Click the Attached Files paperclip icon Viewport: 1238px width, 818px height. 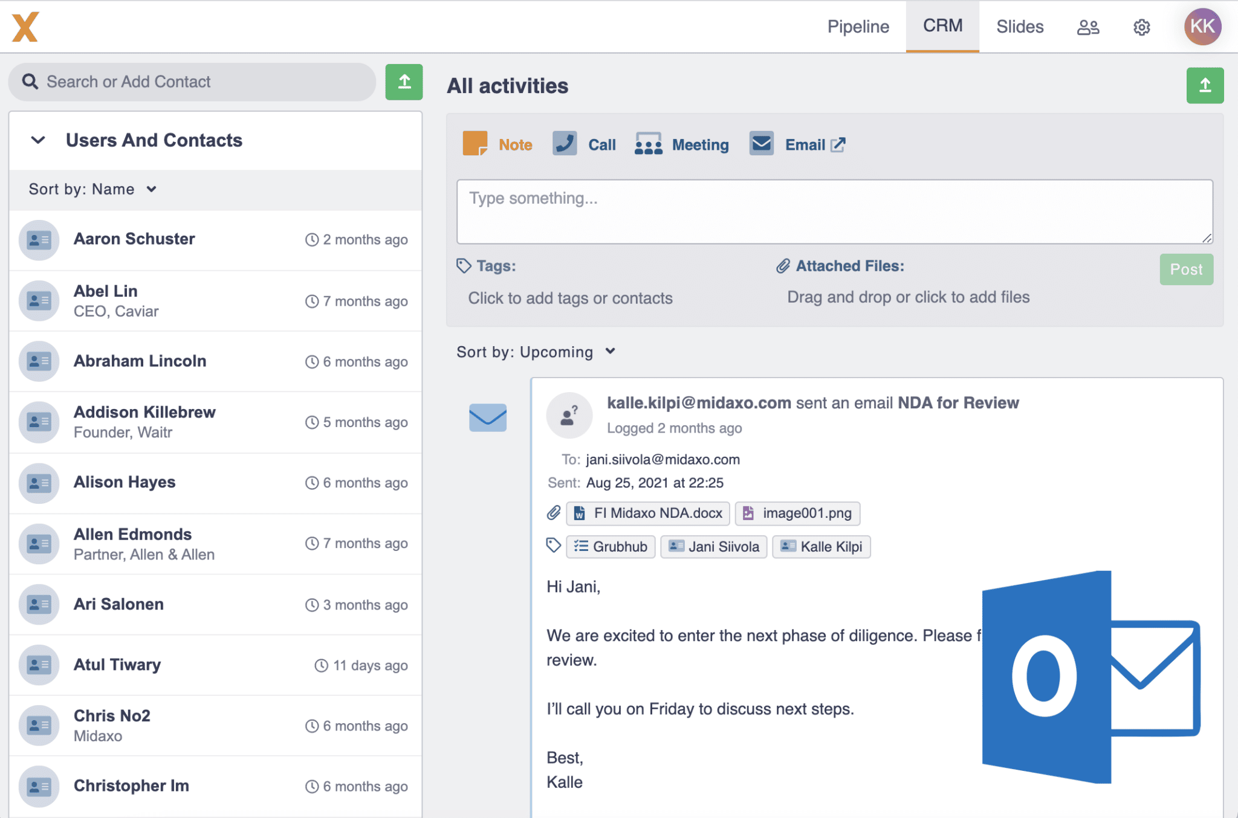[x=783, y=266]
